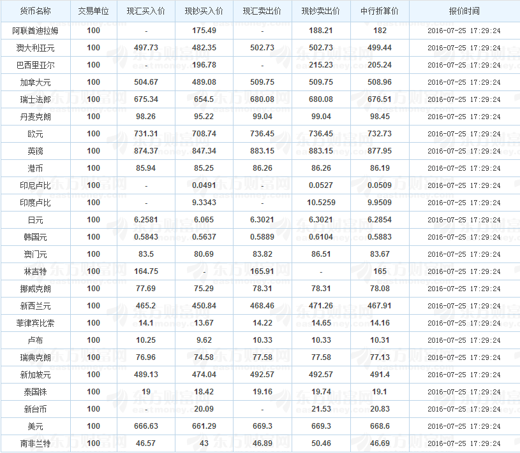
Task: Select the 韩国元 currency name
Action: pyautogui.click(x=36, y=238)
